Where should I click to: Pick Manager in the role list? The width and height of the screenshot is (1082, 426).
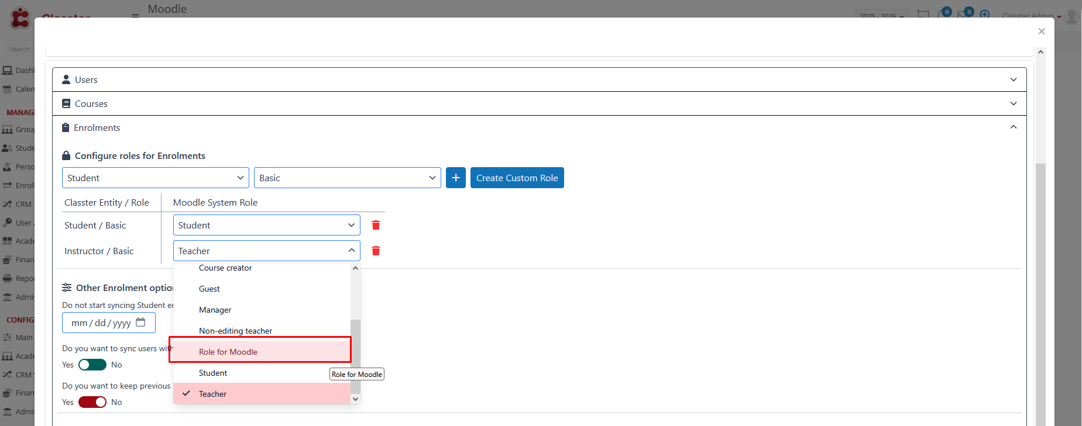(215, 310)
